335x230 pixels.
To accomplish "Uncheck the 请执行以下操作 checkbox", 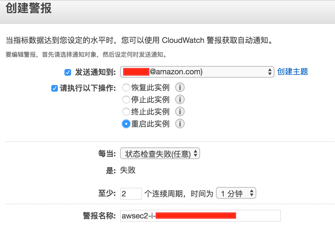I will 54,89.
